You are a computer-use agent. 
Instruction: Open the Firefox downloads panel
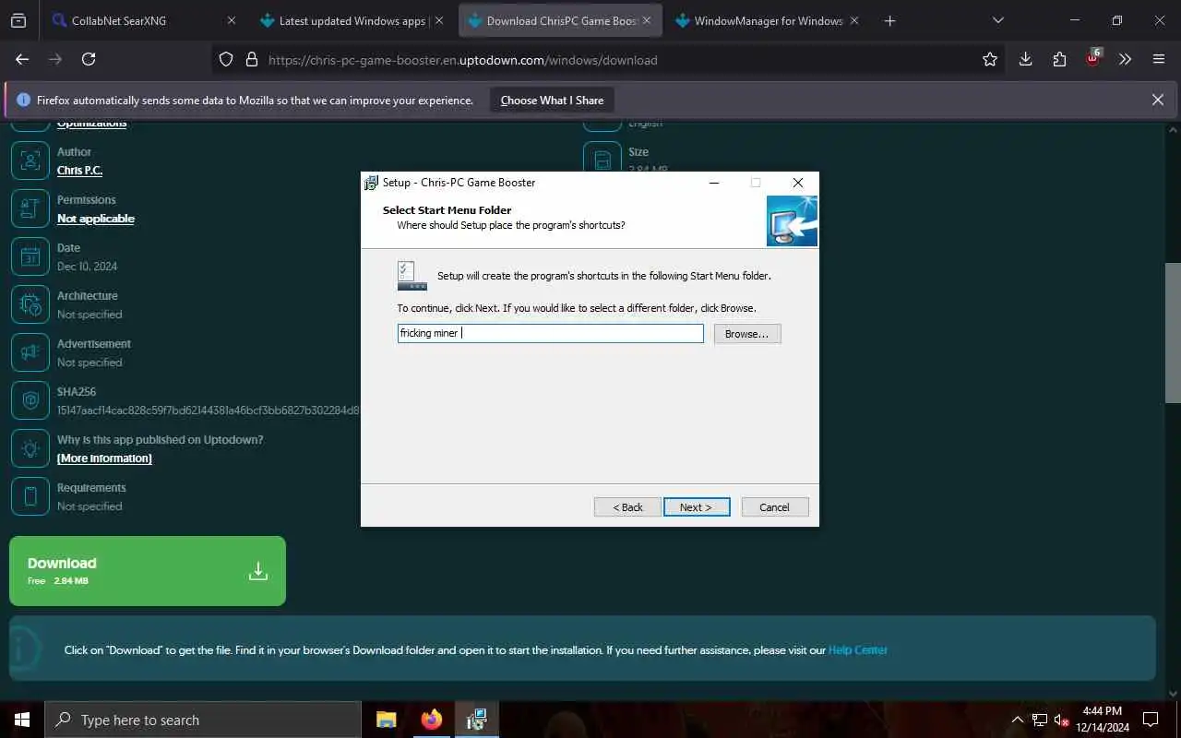pyautogui.click(x=1025, y=59)
